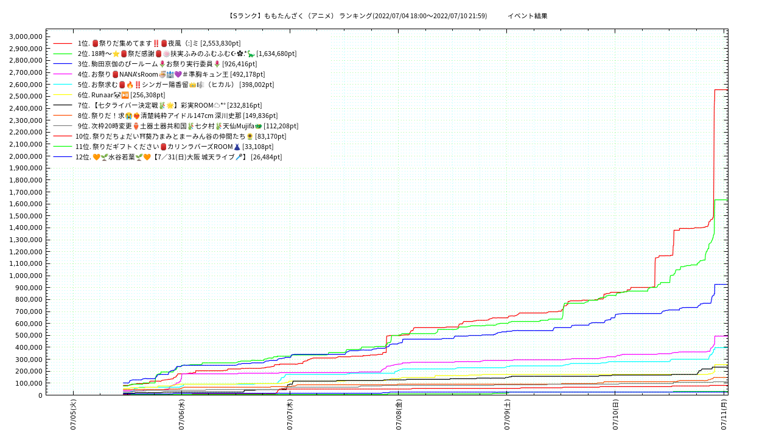The image size is (779, 438).
Task: Click the y-axis value 2,400,000
Action: 26,108
